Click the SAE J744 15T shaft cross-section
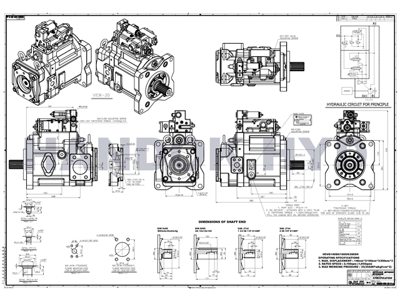 tap(292, 255)
